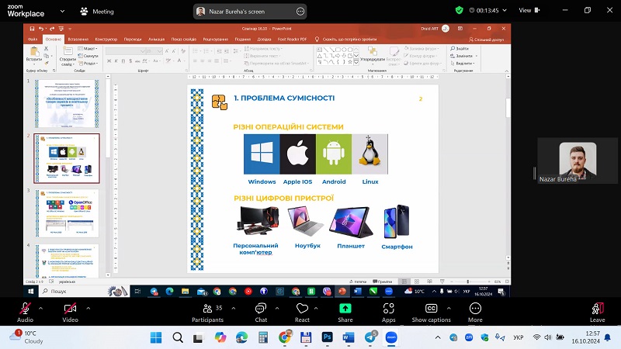621x349 pixels.
Task: Open View layout menu in Zoom
Action: tap(529, 10)
